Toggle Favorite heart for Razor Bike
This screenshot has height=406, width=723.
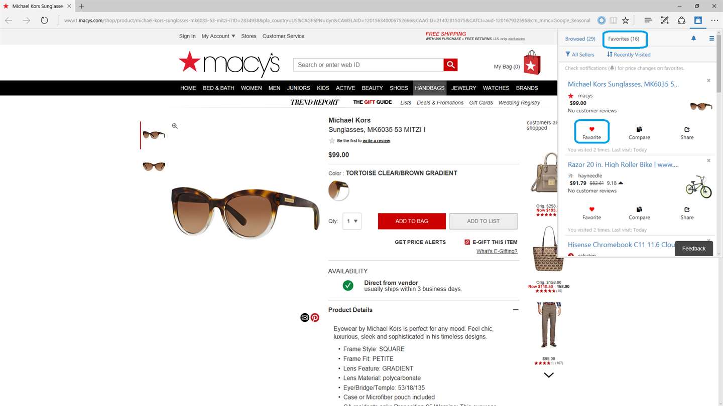[591, 213]
